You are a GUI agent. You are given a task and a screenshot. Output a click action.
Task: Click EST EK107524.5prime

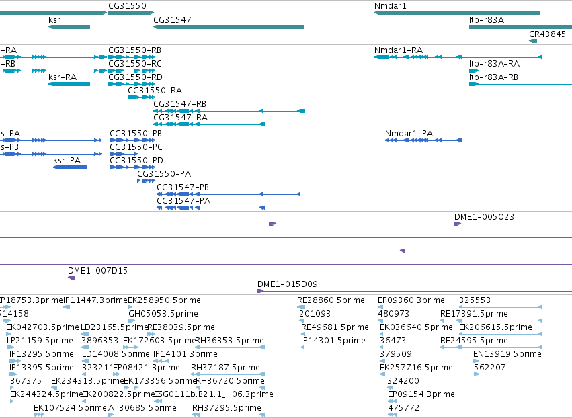pos(70,408)
